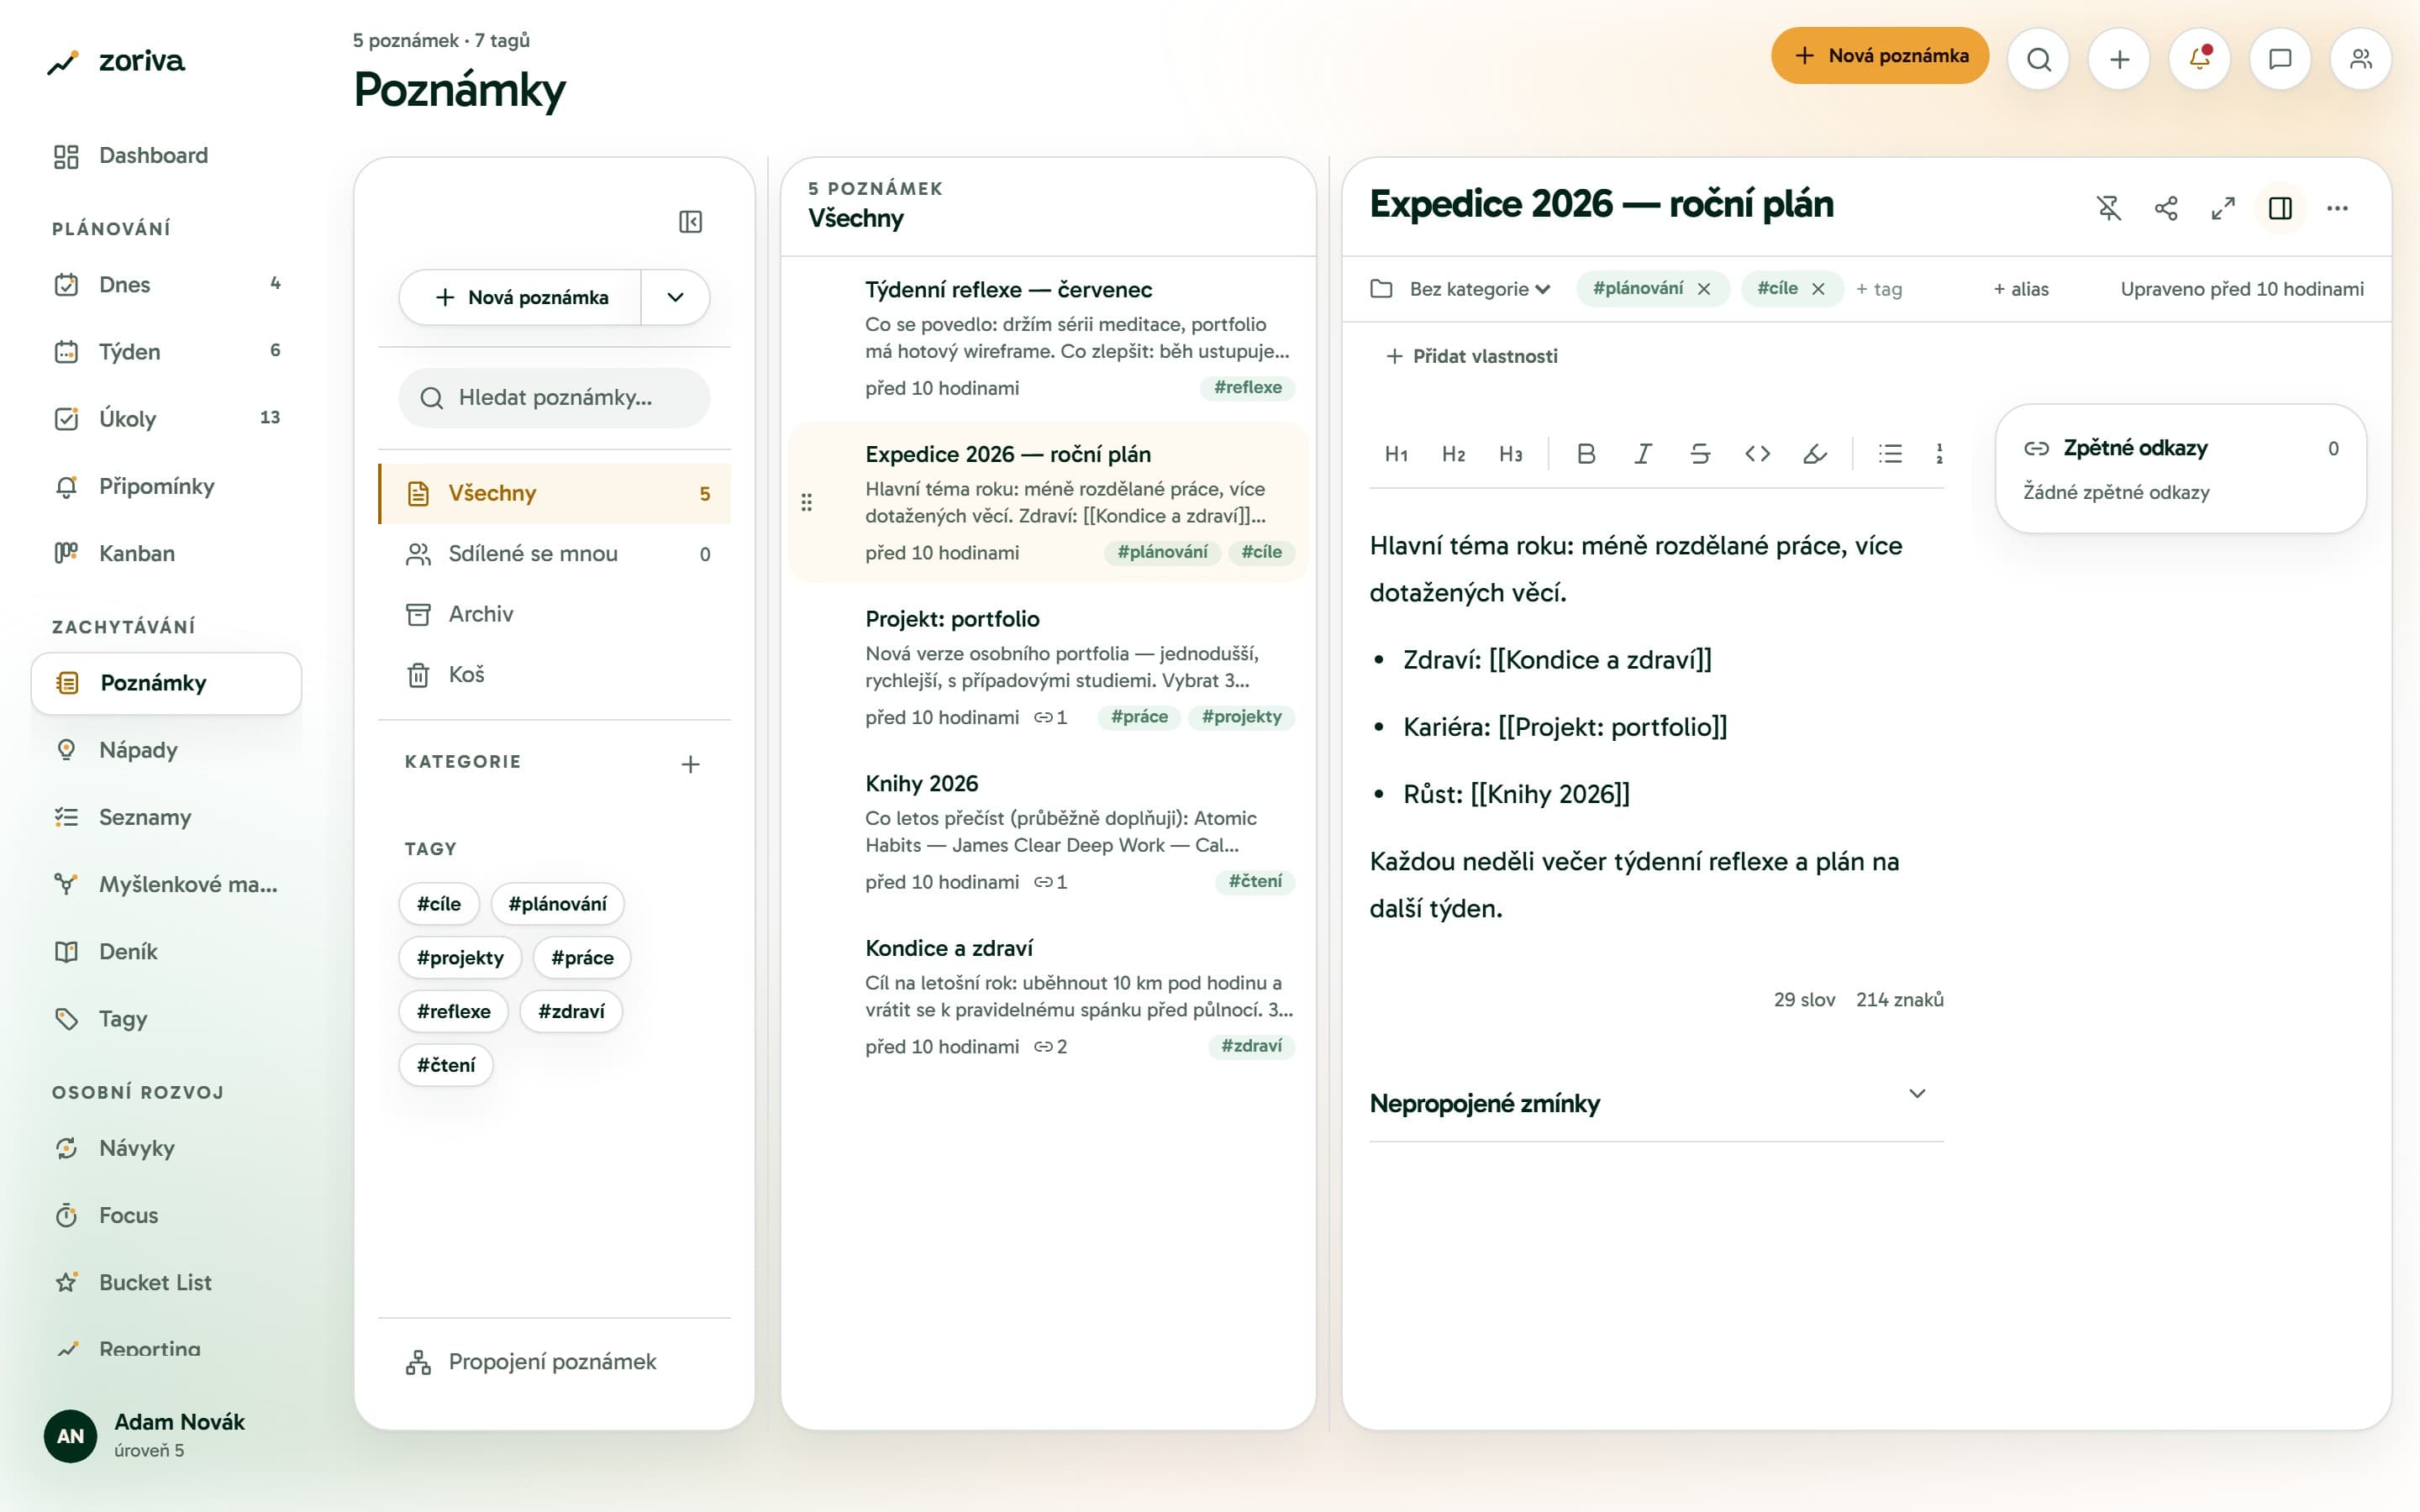Open the Kanban sidebar item

166,554
